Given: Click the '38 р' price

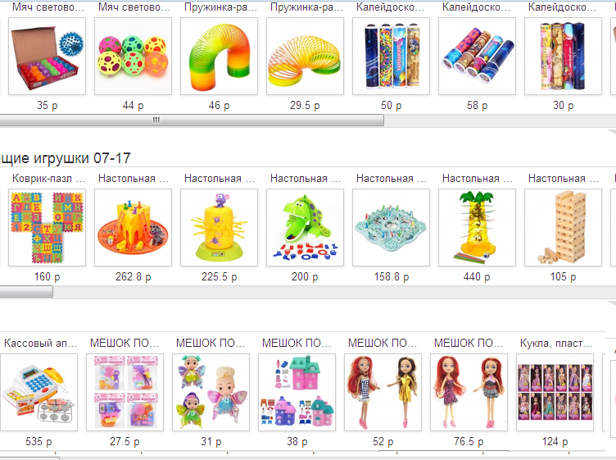Looking at the screenshot, I should point(297,441).
